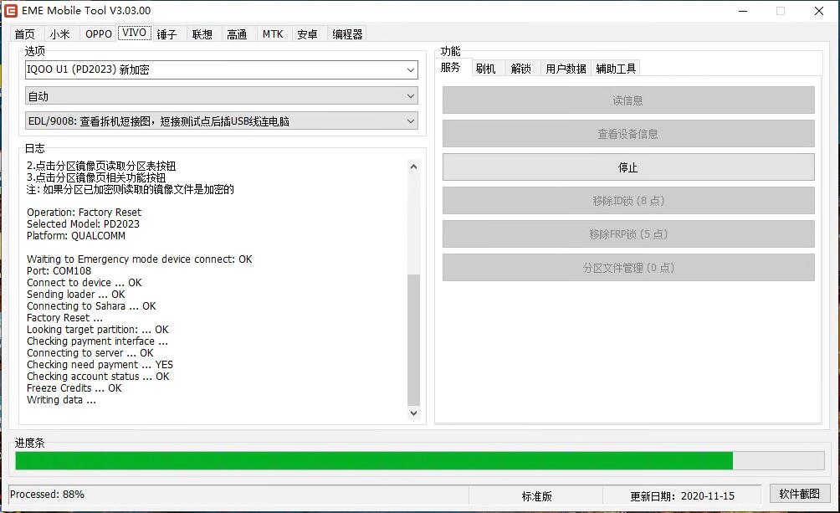Click the 'Checking account status ... OK' log line
The width and height of the screenshot is (840, 513).
click(98, 377)
